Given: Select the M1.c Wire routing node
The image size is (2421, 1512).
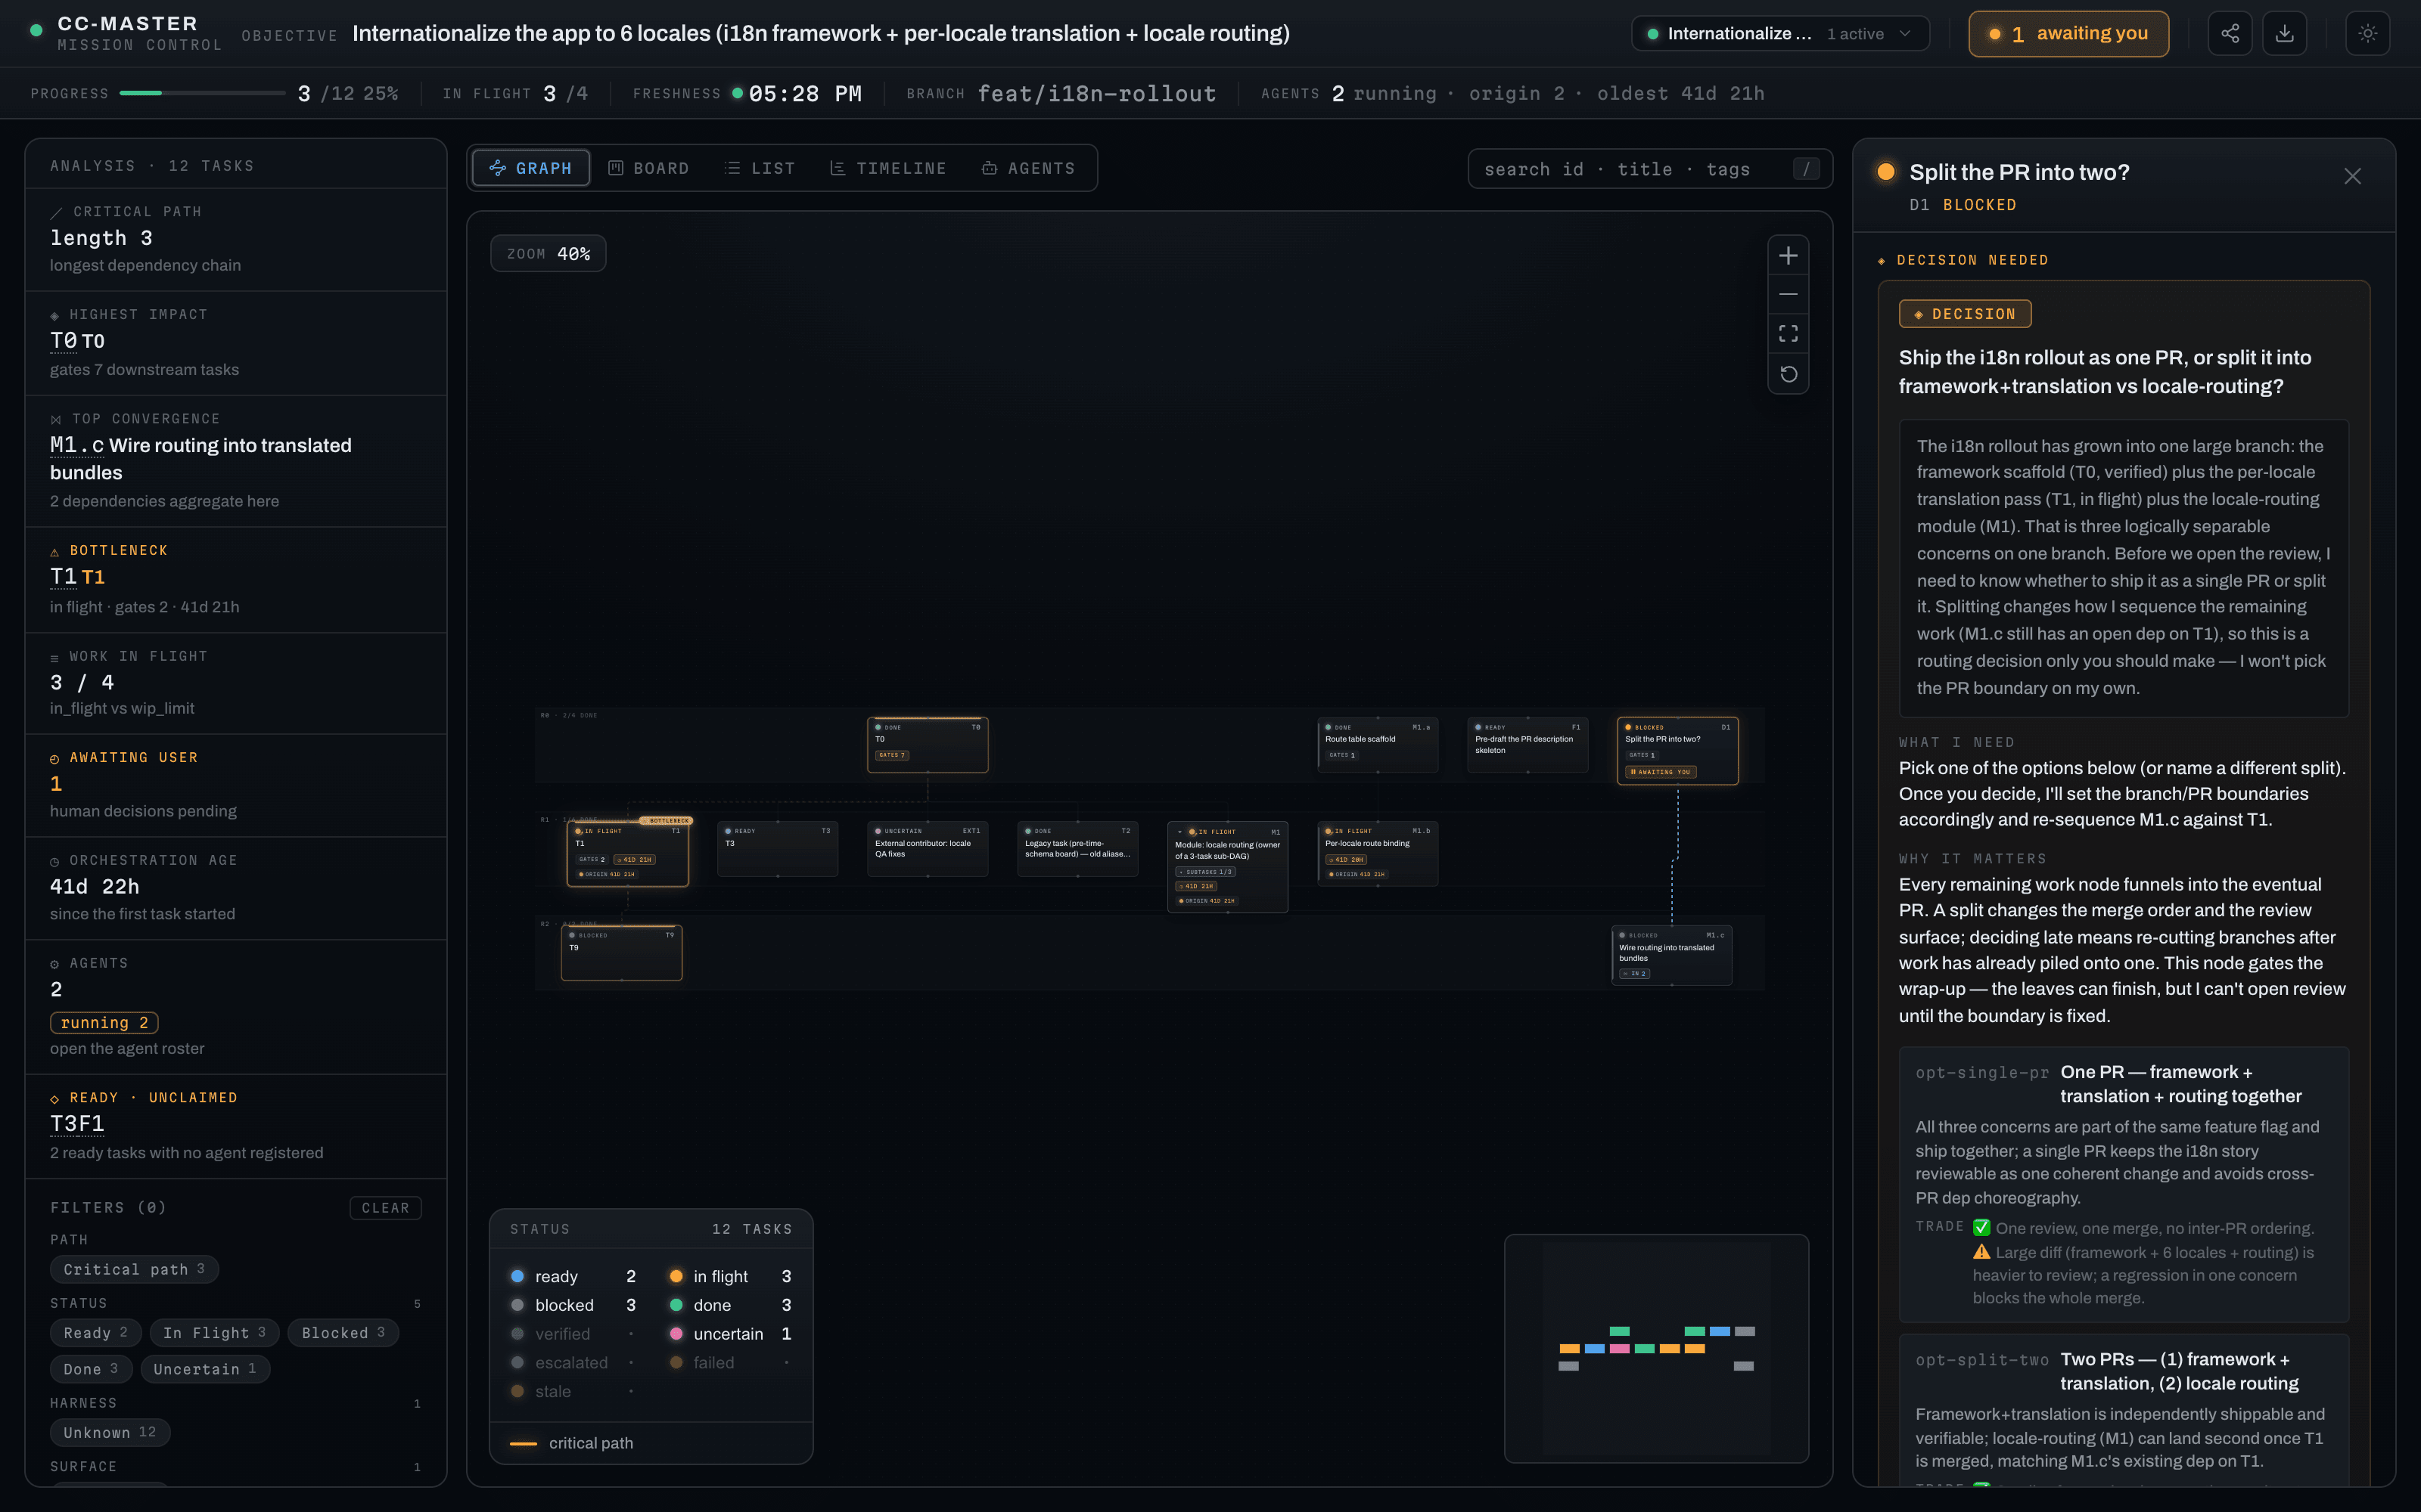Looking at the screenshot, I should (1672, 956).
